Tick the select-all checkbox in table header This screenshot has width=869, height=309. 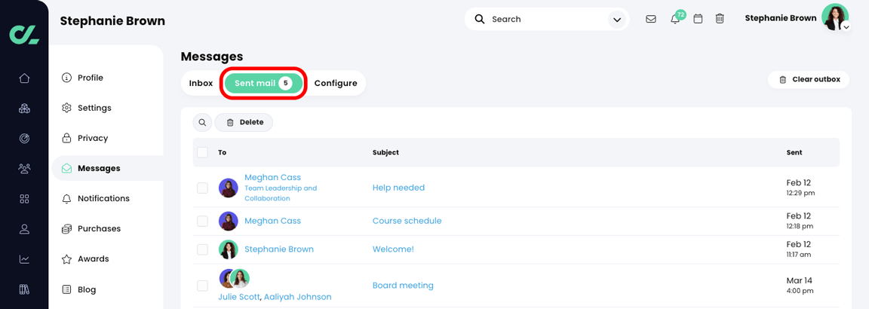click(x=202, y=152)
